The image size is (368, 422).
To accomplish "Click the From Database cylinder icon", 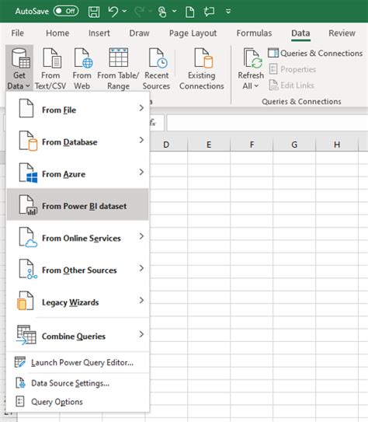I will coord(28,141).
